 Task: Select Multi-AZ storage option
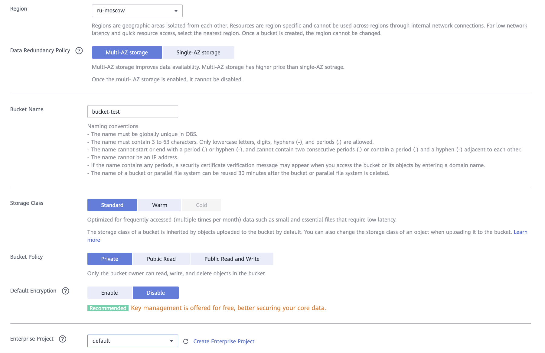click(x=127, y=53)
